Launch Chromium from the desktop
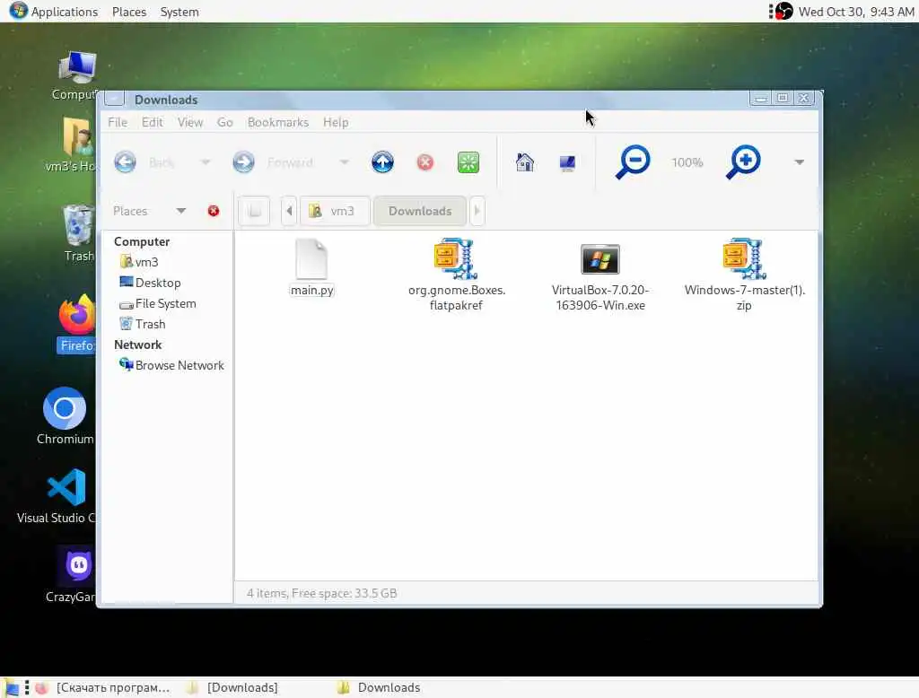919x698 pixels. point(65,408)
